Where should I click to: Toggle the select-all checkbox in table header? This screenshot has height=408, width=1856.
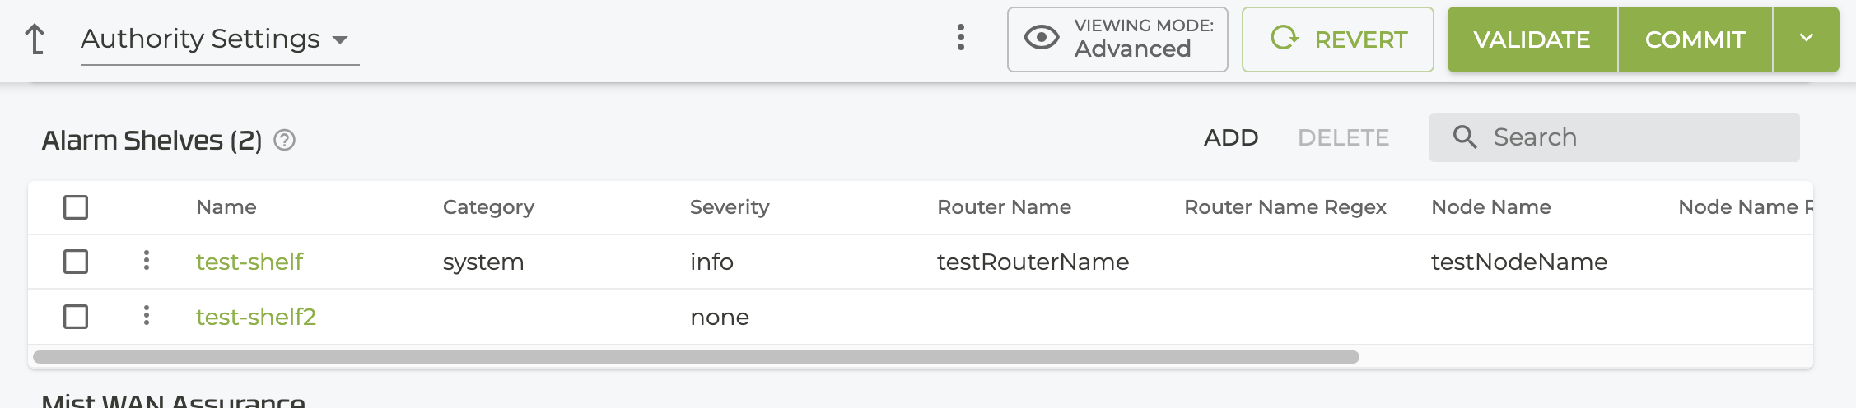point(76,207)
